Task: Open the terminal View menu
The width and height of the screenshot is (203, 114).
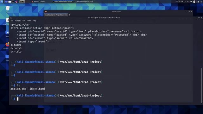Action: (x=29, y=21)
